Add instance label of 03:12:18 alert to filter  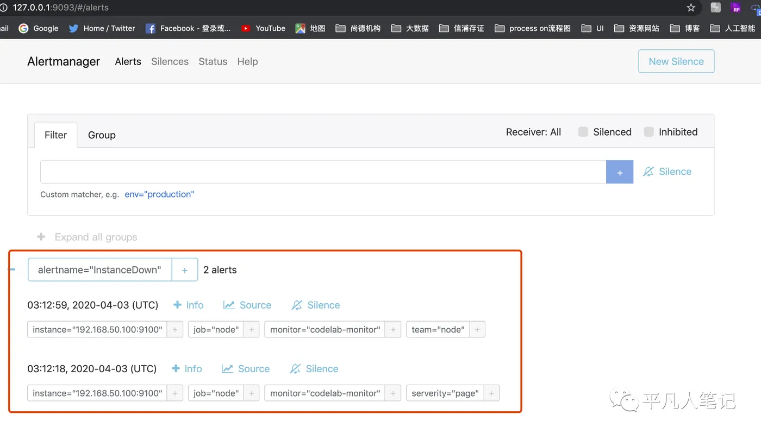coord(175,393)
